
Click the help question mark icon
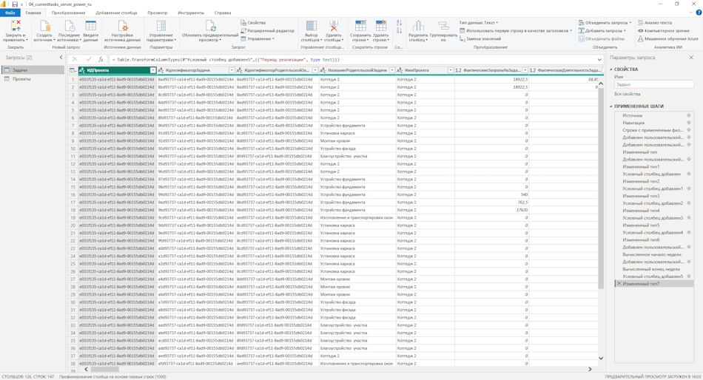pos(699,13)
